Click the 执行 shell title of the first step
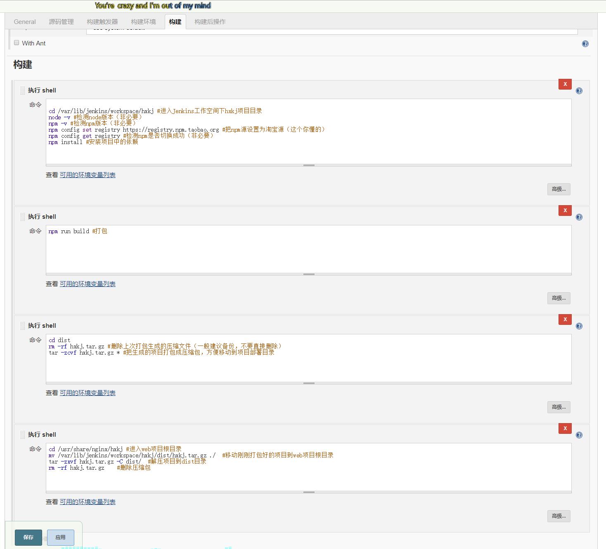This screenshot has height=549, width=606. coord(42,90)
